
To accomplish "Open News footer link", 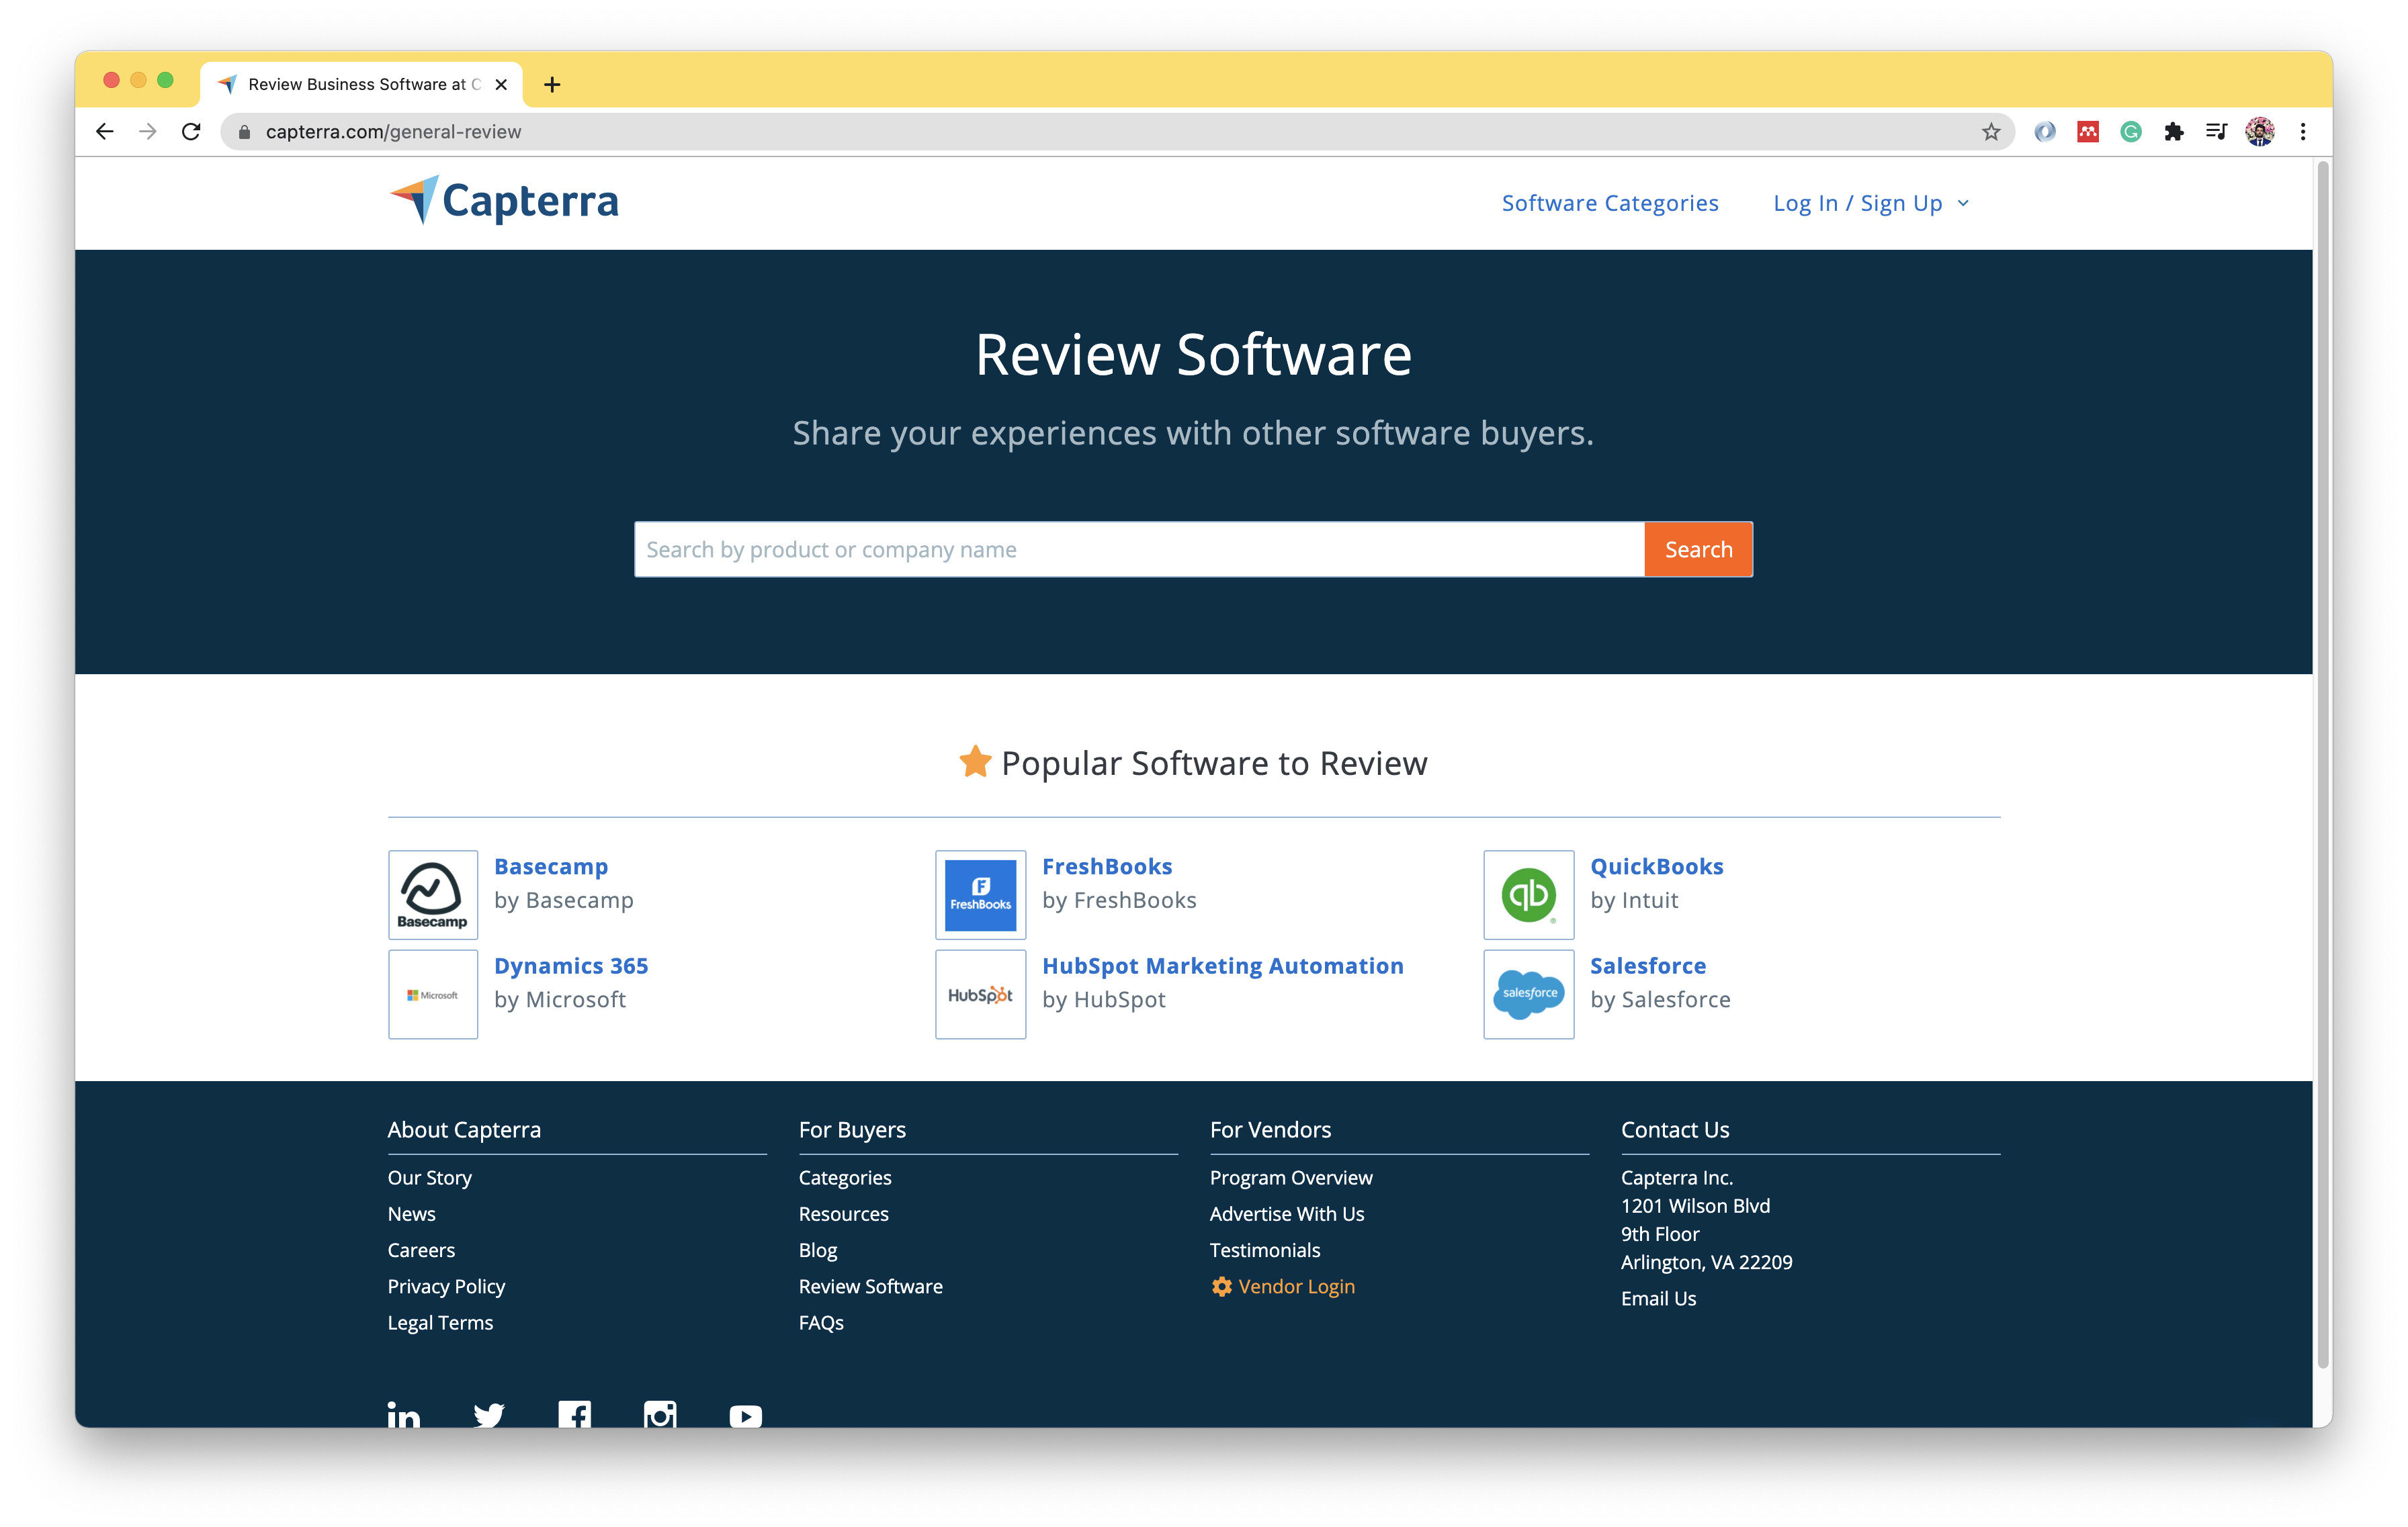I will 412,1213.
